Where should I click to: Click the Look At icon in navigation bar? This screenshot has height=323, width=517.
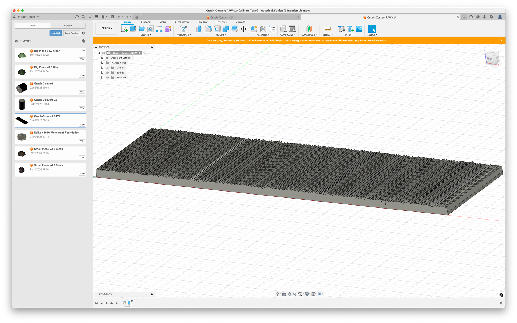pos(284,294)
